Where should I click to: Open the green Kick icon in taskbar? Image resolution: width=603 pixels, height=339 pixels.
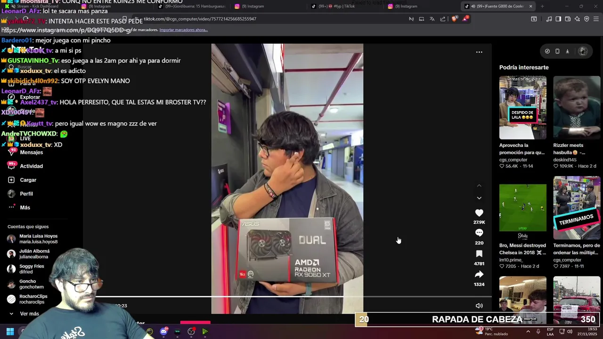tap(205, 331)
